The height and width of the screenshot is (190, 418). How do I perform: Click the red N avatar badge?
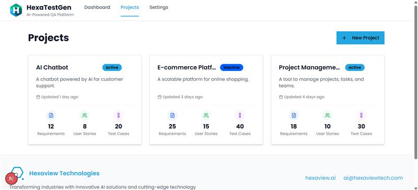pos(11,179)
